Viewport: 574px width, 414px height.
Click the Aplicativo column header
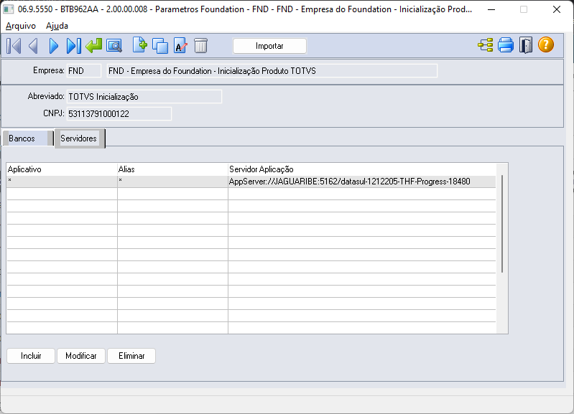pyautogui.click(x=62, y=169)
